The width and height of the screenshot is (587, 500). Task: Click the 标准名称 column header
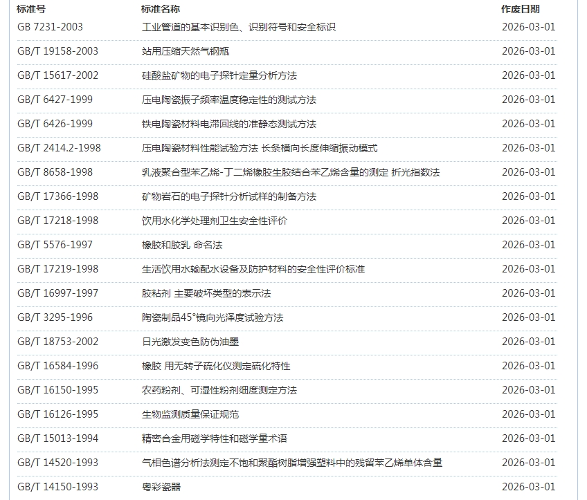coord(161,9)
